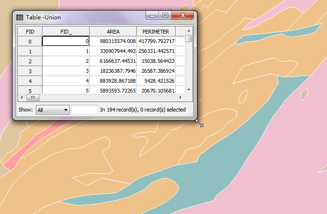This screenshot has width=327, height=214.
Task: Click AREA cell 5893593.72265
Action: pyautogui.click(x=113, y=90)
